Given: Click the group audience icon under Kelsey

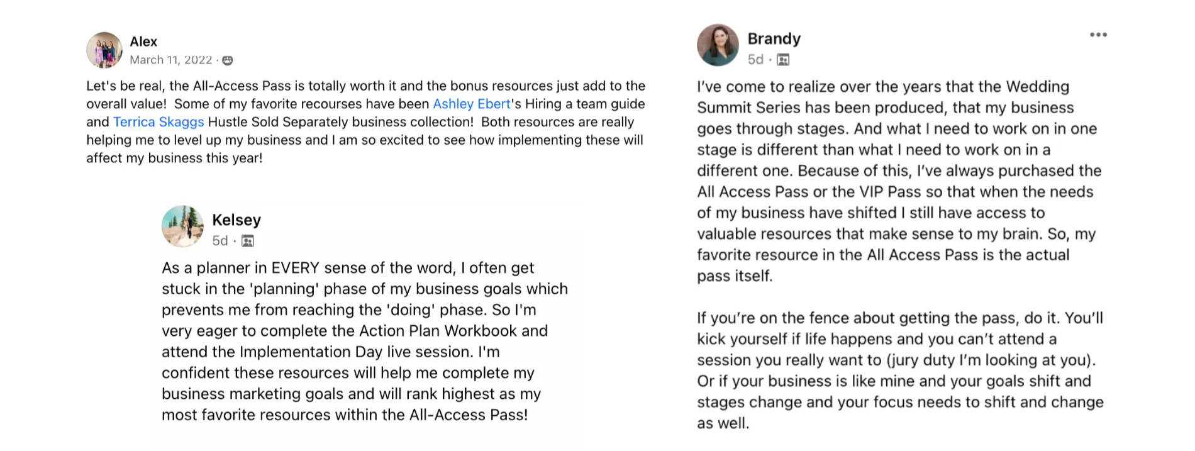Looking at the screenshot, I should 248,241.
